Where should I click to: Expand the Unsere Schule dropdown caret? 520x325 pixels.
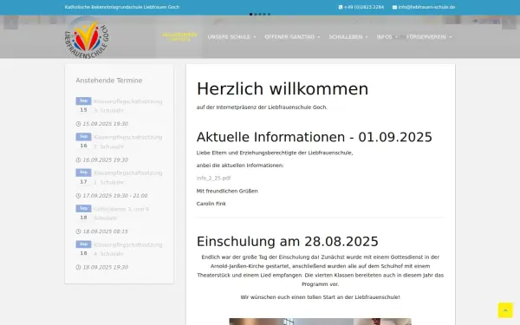(255, 37)
